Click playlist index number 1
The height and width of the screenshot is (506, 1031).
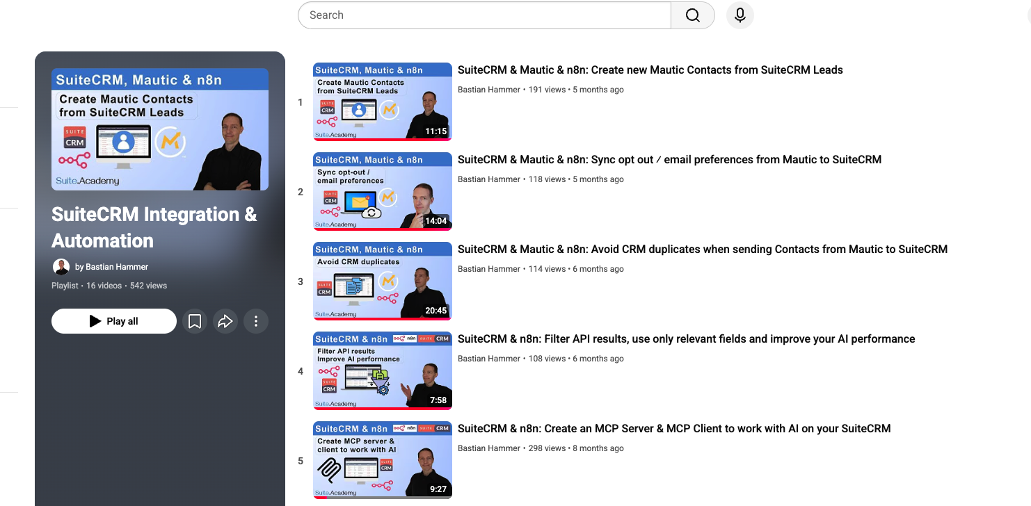pyautogui.click(x=301, y=102)
